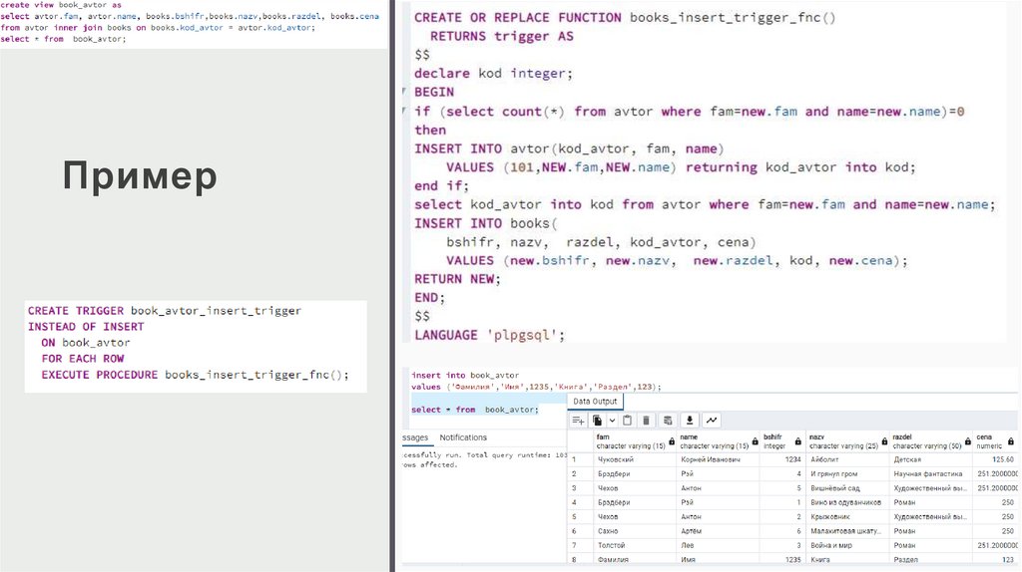This screenshot has width=1022, height=572.
Task: Click the Copy icon in results toolbar
Action: [x=597, y=421]
